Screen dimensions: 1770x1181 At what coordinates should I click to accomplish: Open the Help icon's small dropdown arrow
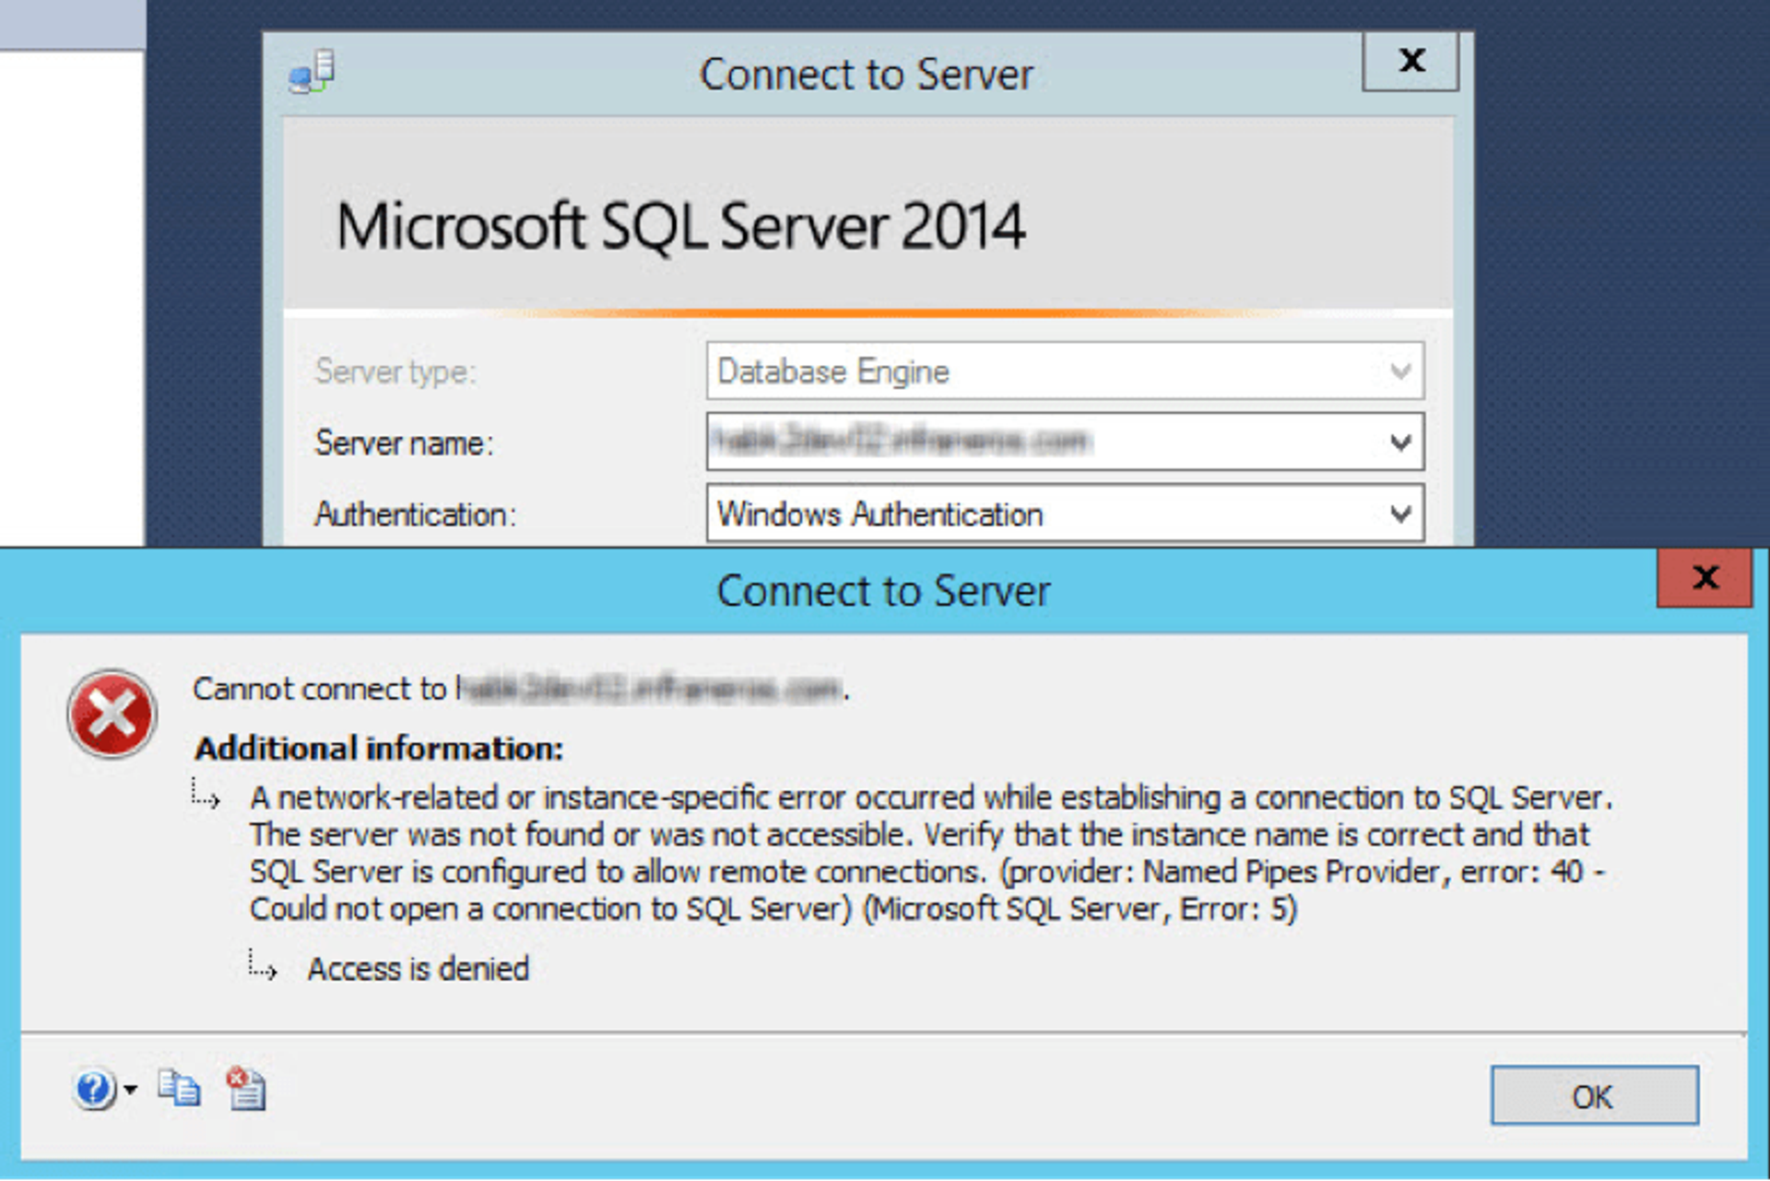[130, 1090]
